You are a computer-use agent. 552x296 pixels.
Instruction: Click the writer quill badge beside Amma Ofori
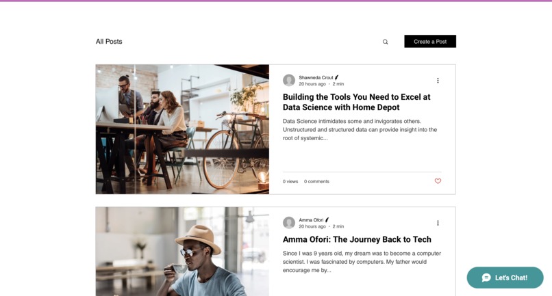[327, 219]
